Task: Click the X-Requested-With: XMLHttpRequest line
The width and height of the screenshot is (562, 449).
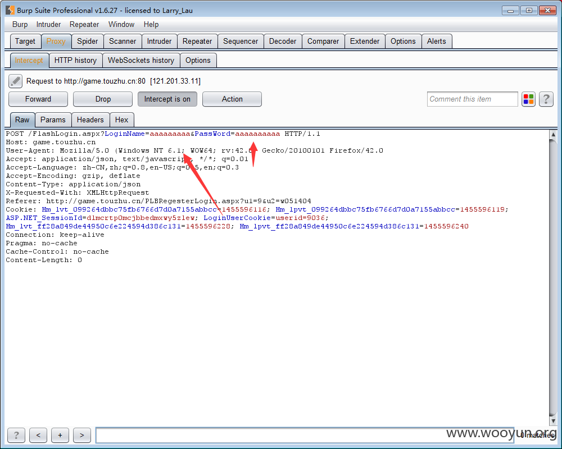Action: pyautogui.click(x=78, y=193)
